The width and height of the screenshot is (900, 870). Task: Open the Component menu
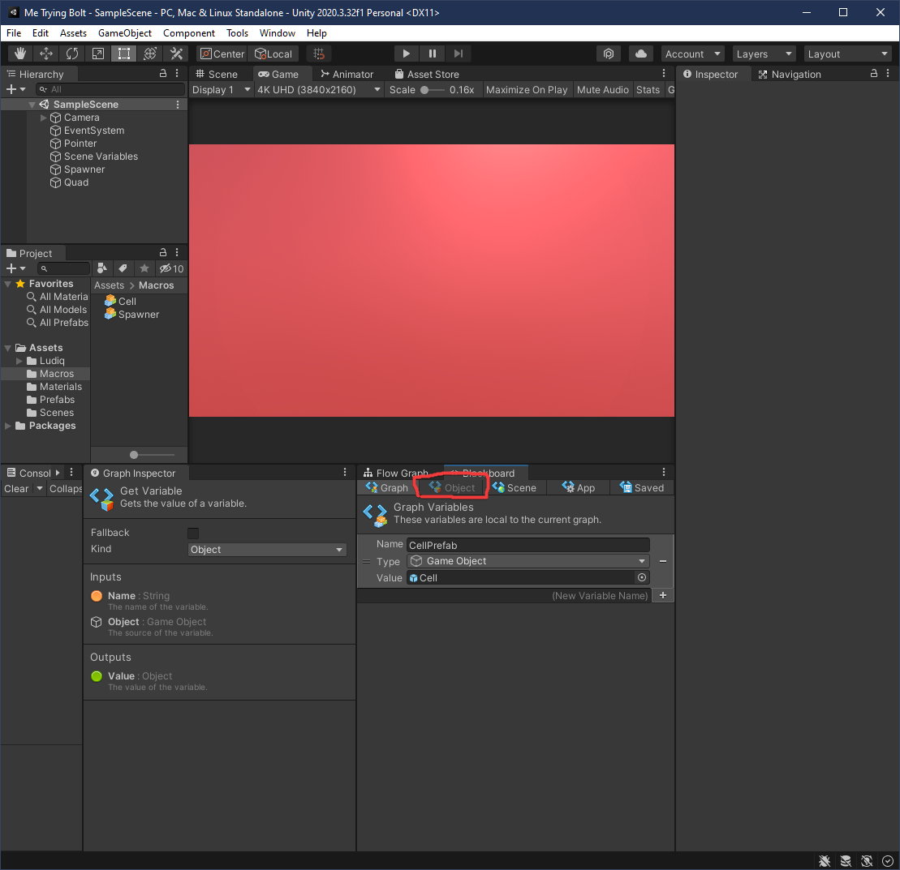point(188,33)
